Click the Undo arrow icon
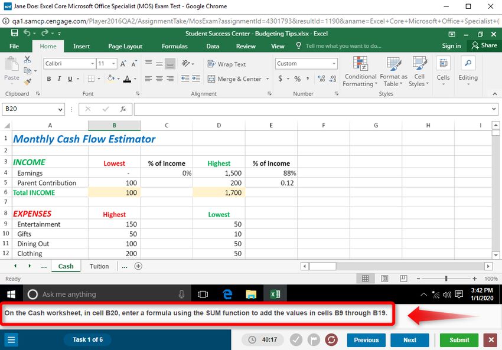 click(x=27, y=33)
